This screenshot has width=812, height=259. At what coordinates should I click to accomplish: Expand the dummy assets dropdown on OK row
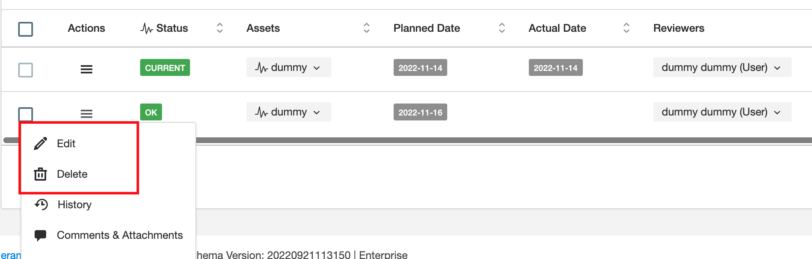317,112
